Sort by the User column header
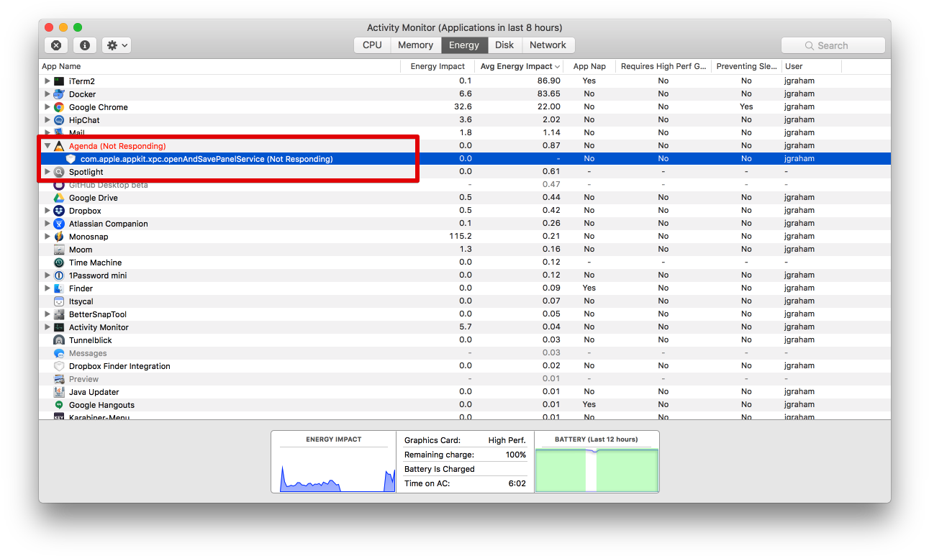The height and width of the screenshot is (556, 929). coord(811,66)
